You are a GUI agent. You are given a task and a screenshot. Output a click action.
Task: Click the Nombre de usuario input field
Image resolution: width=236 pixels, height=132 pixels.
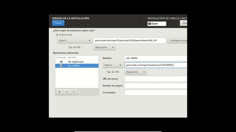click(156, 86)
